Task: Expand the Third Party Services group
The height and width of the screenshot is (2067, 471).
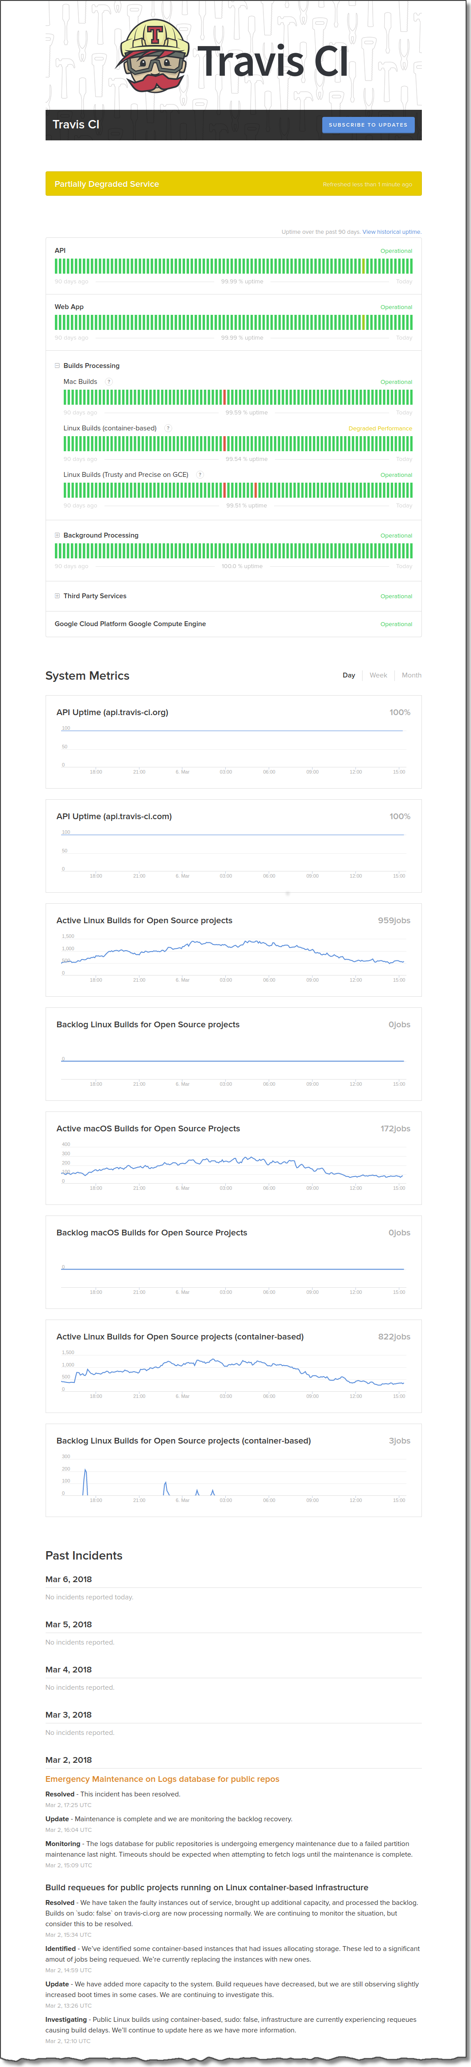Action: click(x=57, y=596)
